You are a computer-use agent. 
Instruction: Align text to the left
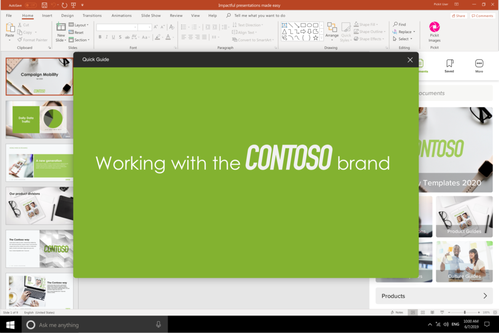point(183,37)
